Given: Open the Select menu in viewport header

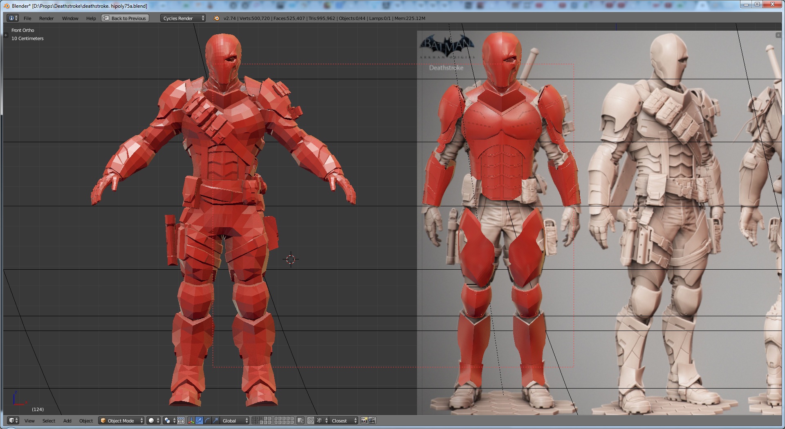Looking at the screenshot, I should click(49, 421).
